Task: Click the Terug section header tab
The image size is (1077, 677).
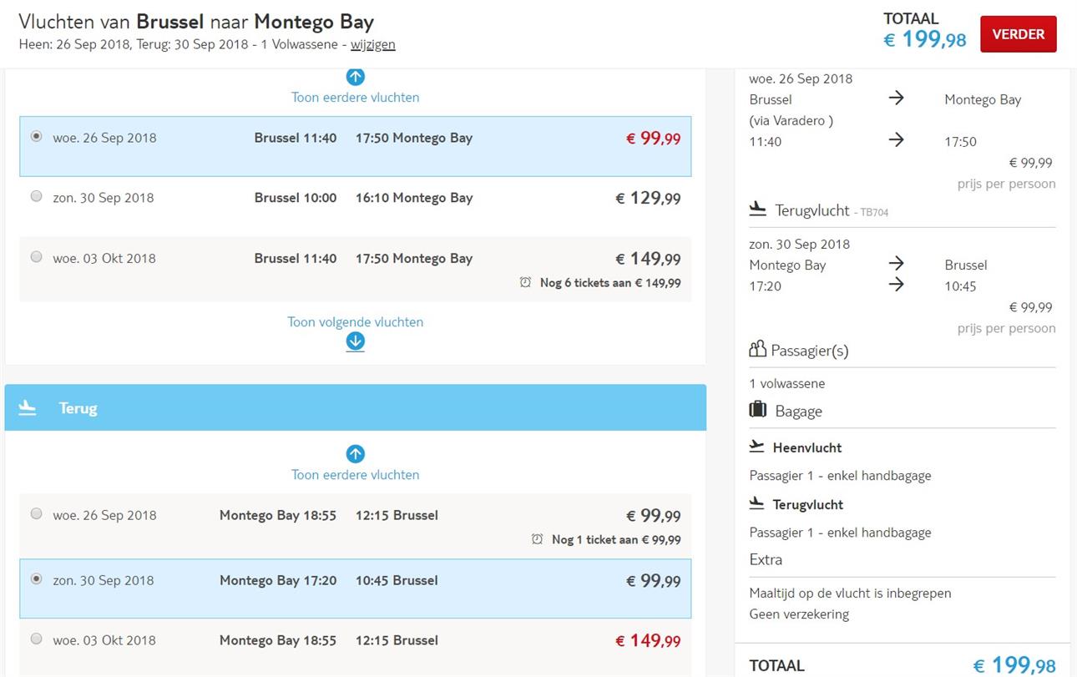Action: point(356,407)
